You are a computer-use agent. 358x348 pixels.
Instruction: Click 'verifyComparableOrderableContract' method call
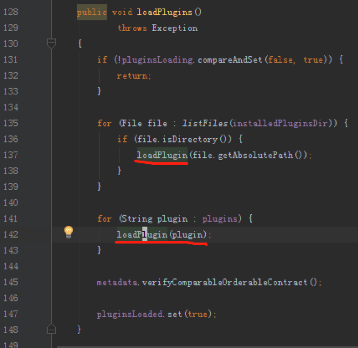(225, 282)
